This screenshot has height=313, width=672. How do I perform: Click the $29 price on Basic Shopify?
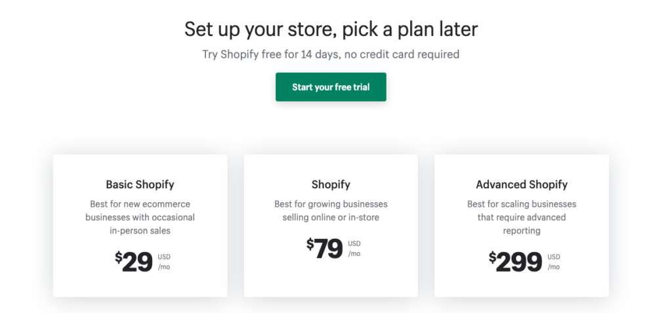pos(134,262)
